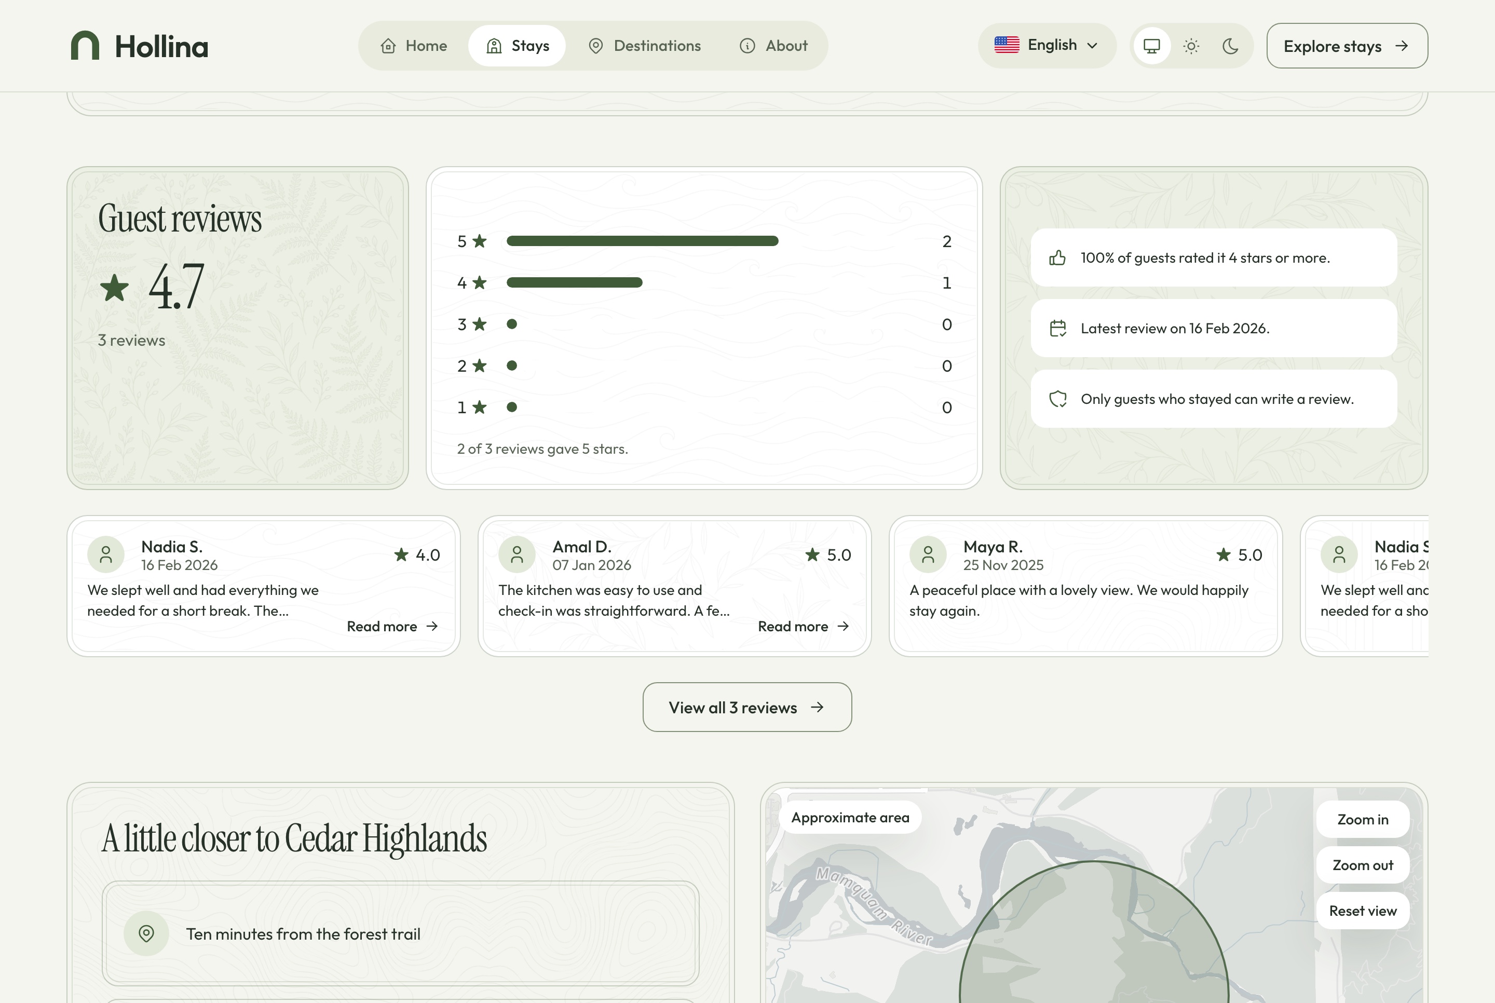Viewport: 1495px width, 1003px height.
Task: Select the system theme monitor icon
Action: click(1152, 46)
